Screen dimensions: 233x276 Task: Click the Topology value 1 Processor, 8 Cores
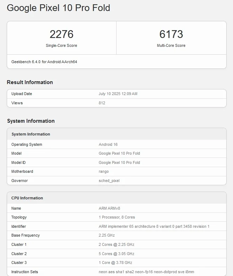[117, 217]
